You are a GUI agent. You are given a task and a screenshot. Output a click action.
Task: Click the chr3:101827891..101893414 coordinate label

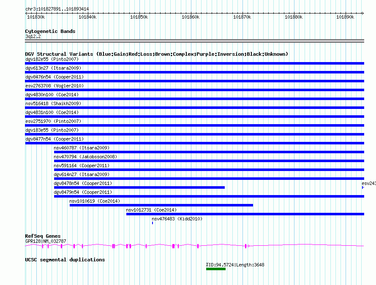pyautogui.click(x=57, y=9)
